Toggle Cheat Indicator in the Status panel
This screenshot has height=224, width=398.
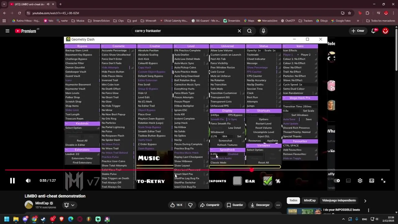[x=256, y=59]
